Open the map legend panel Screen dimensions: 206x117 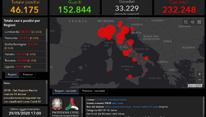click(x=186, y=22)
